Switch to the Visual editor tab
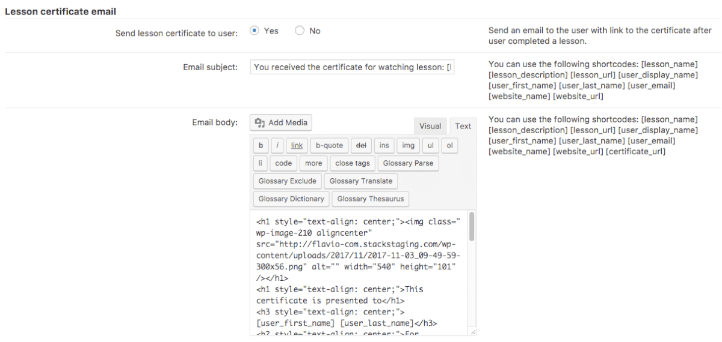The height and width of the screenshot is (342, 722). 430,126
